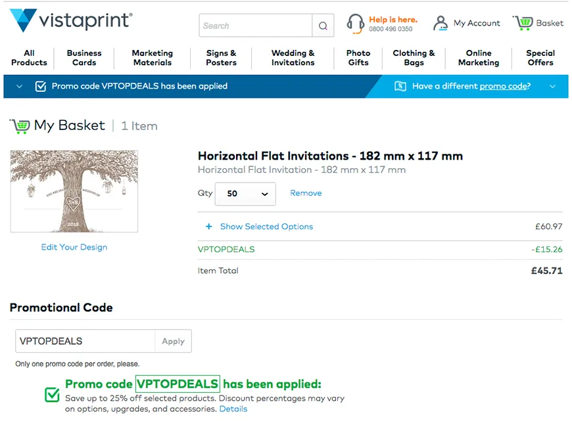Click the search magnifier icon
This screenshot has width=572, height=421.
click(323, 26)
